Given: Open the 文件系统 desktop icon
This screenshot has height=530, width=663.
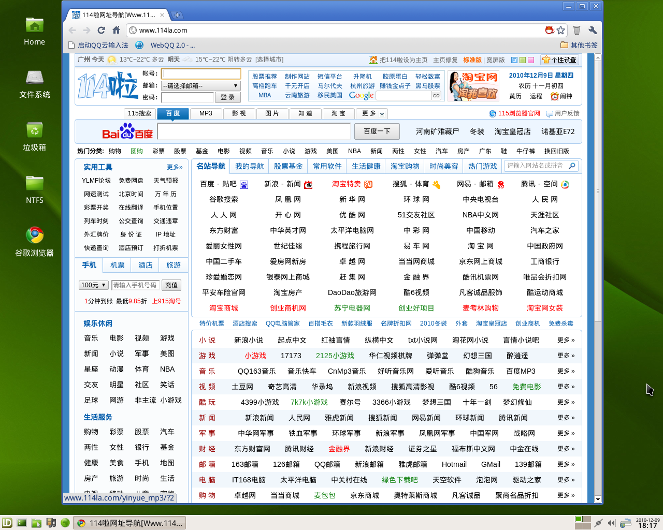Looking at the screenshot, I should tap(34, 84).
